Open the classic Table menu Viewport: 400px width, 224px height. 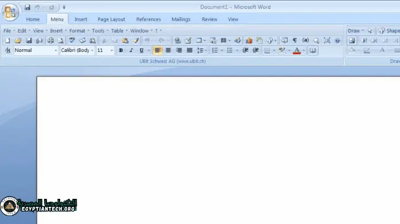point(119,31)
